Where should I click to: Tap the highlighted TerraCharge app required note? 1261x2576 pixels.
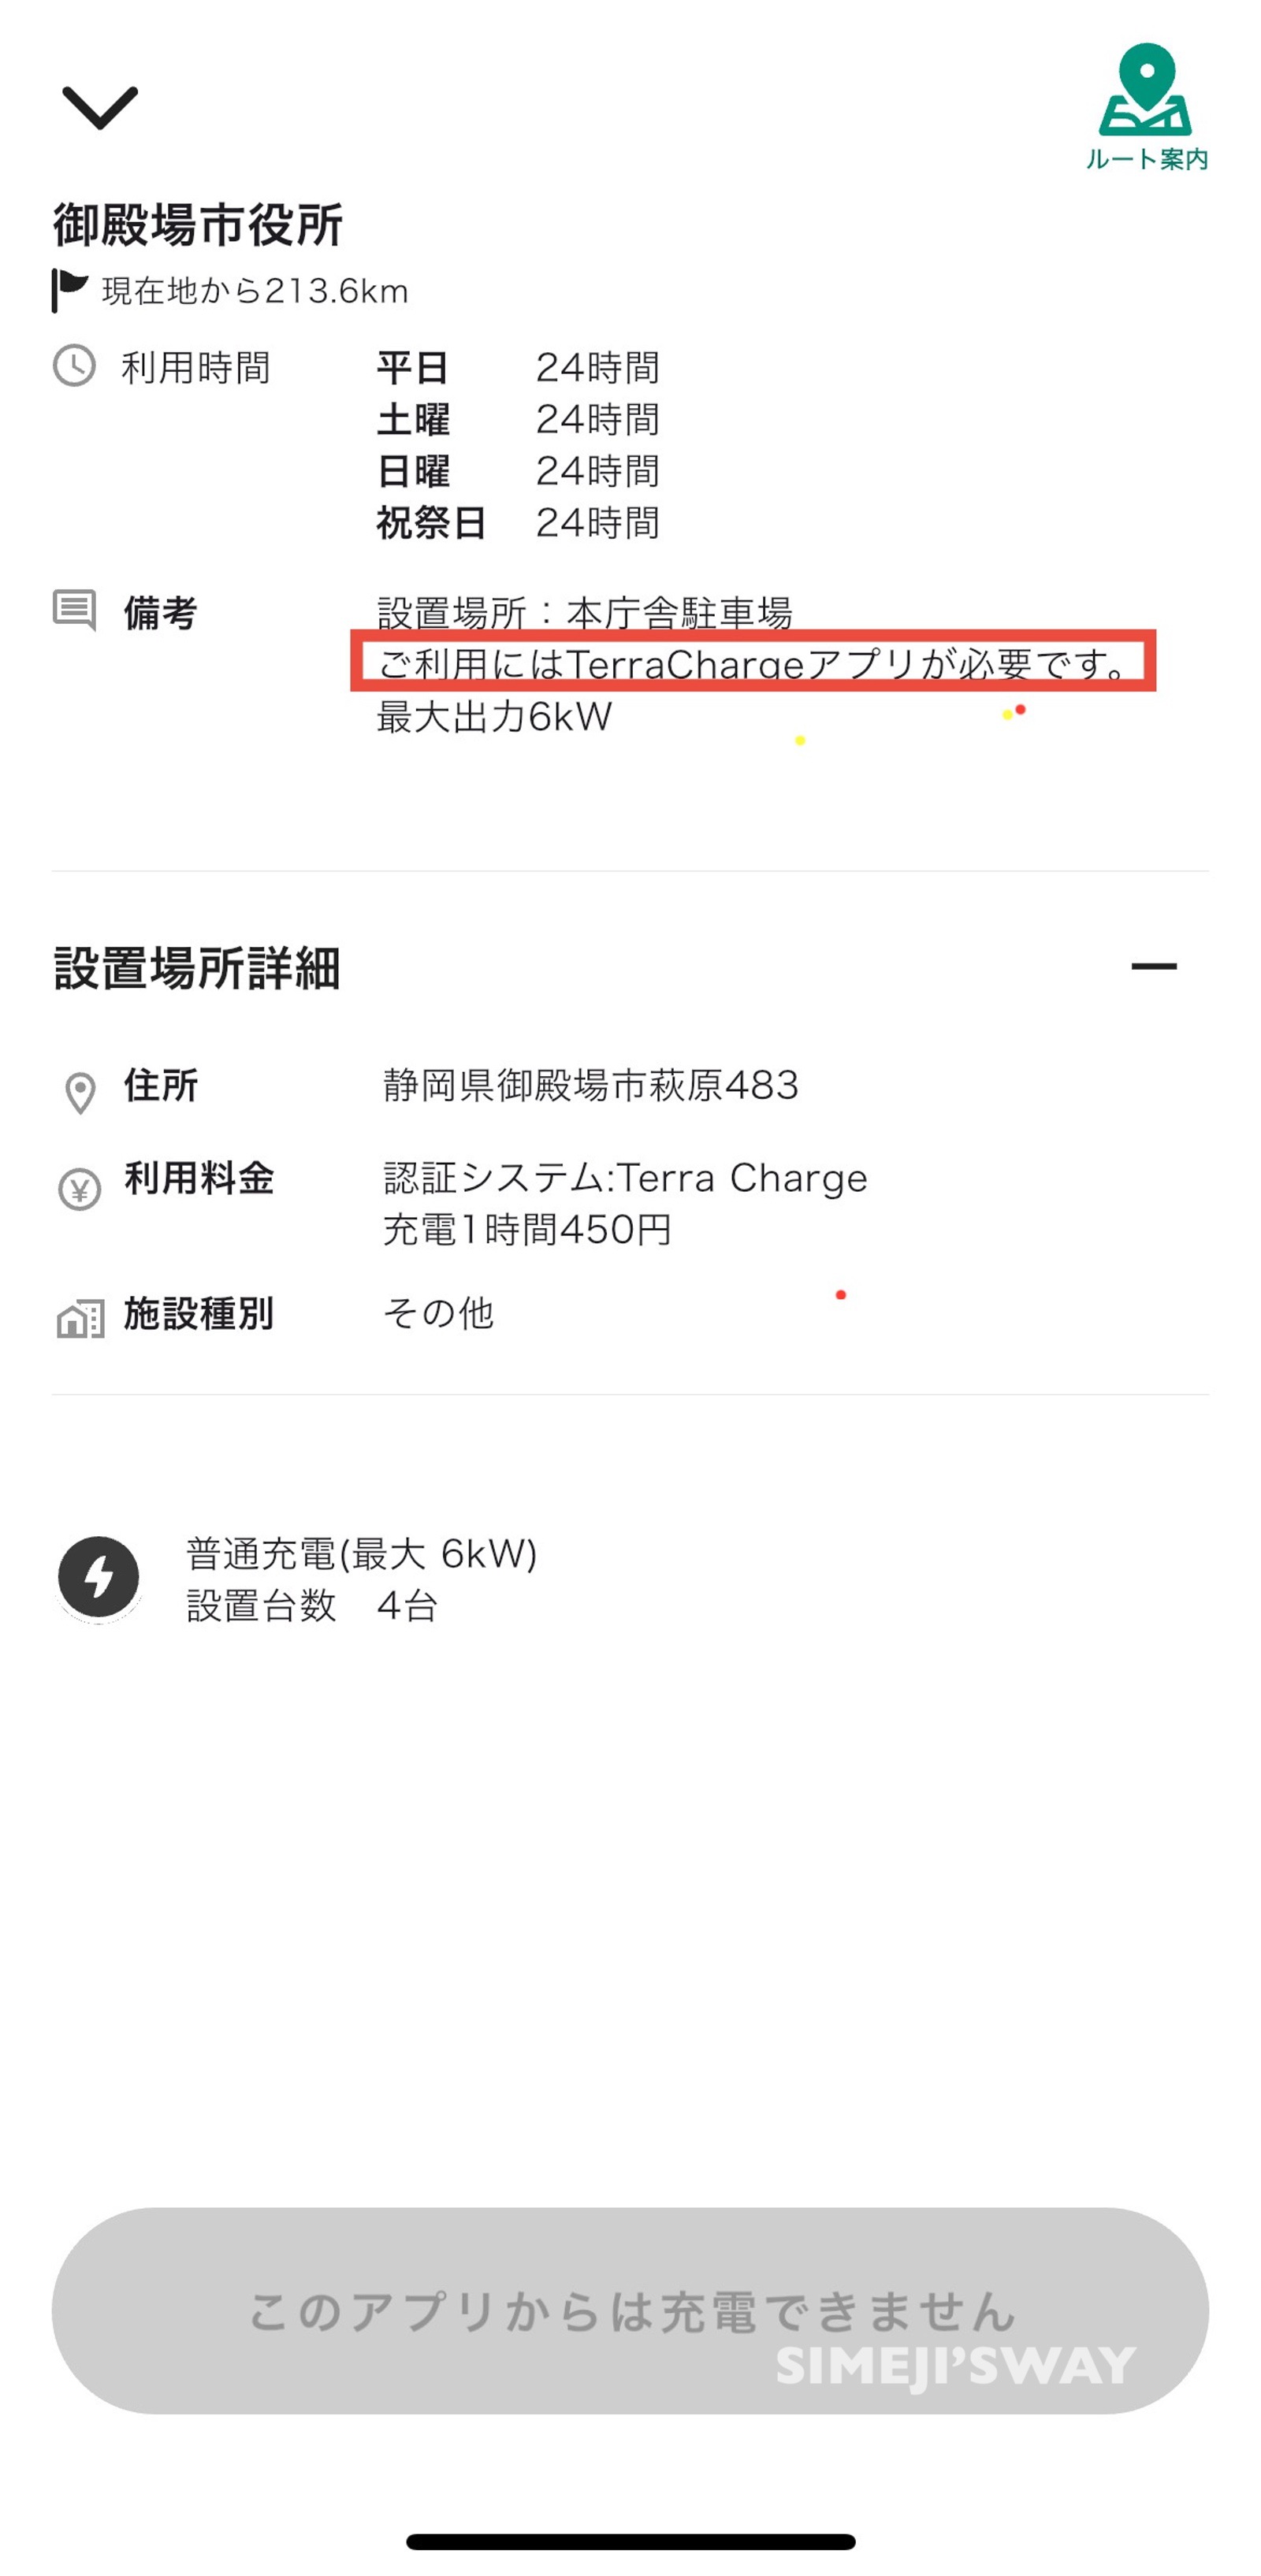(x=753, y=660)
